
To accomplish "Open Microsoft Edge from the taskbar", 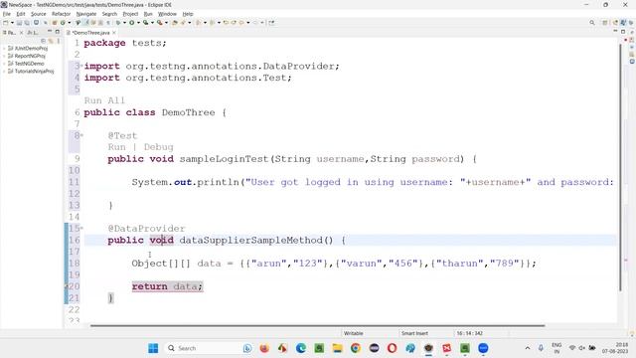I will point(301,348).
